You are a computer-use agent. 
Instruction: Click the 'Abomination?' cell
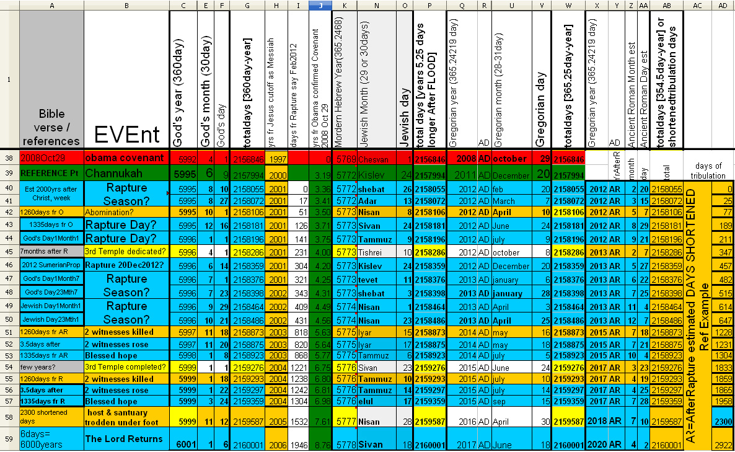point(126,212)
